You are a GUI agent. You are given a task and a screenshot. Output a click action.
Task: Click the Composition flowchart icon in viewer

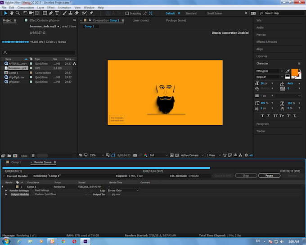pyautogui.click(x=240, y=155)
